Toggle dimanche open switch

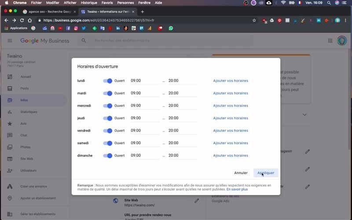tap(107, 156)
